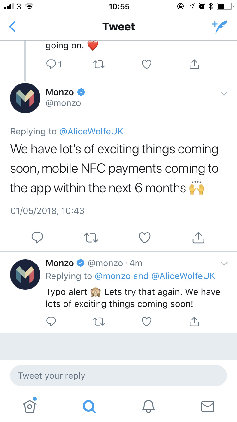The image size is (237, 422).
Task: Open the Messages envelope tab
Action: 208,406
